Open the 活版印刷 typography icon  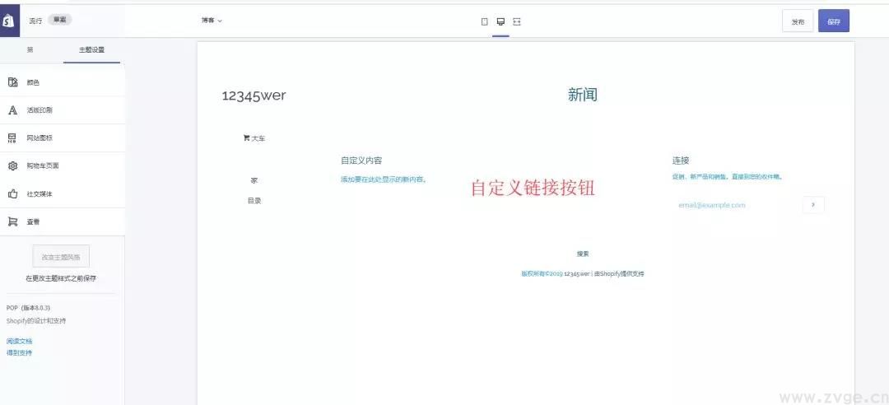[13, 110]
